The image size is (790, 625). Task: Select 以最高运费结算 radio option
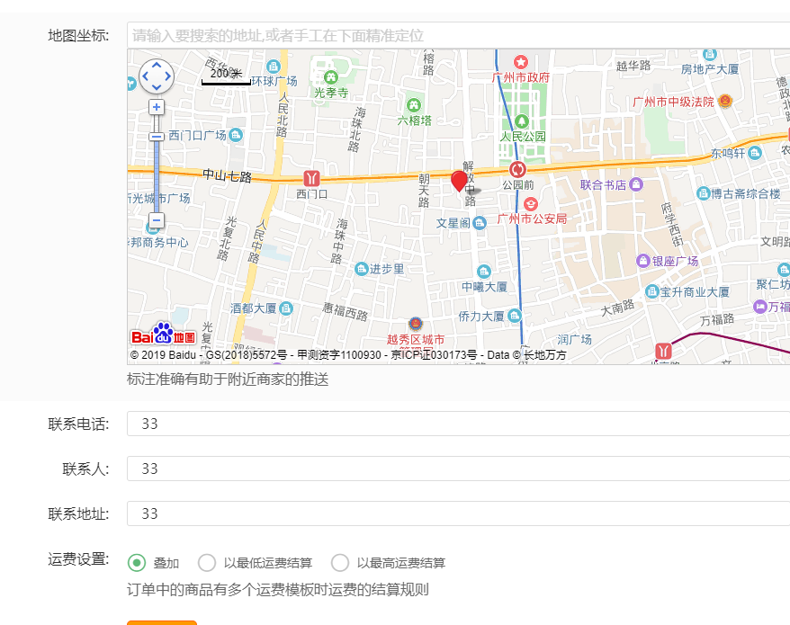pos(340,563)
